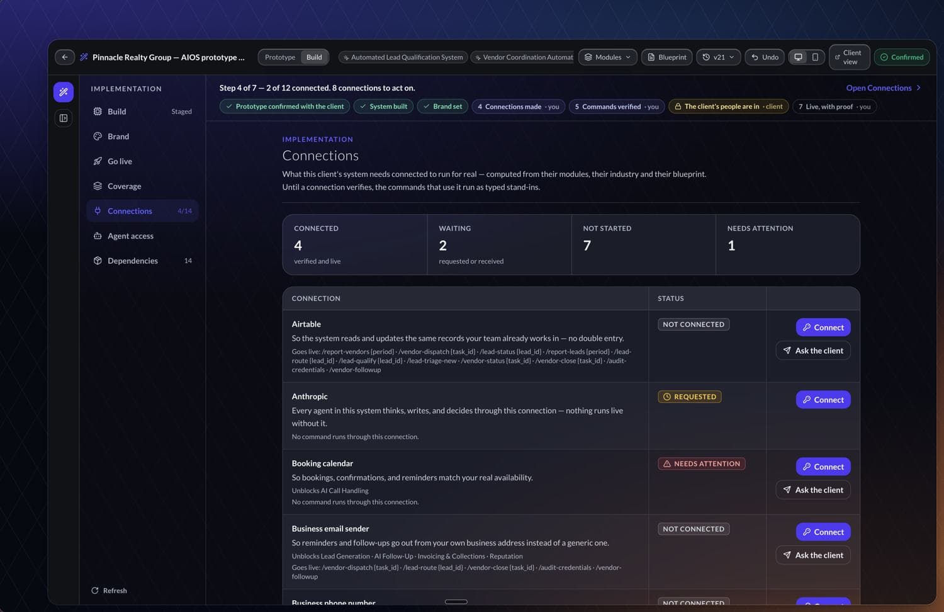Switch to mobile preview mode
Image resolution: width=944 pixels, height=612 pixels.
[x=815, y=57]
